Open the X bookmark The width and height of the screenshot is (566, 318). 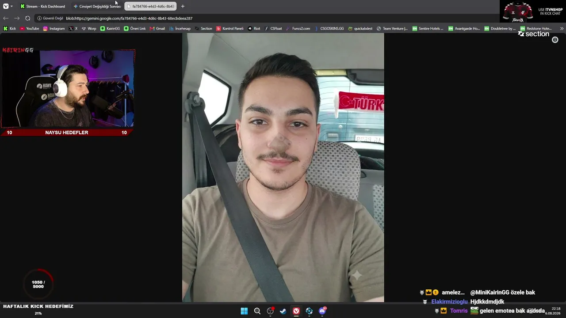tap(73, 28)
